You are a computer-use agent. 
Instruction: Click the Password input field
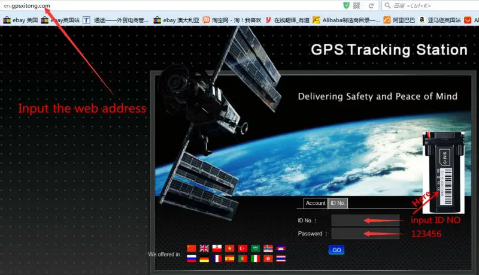365,234
